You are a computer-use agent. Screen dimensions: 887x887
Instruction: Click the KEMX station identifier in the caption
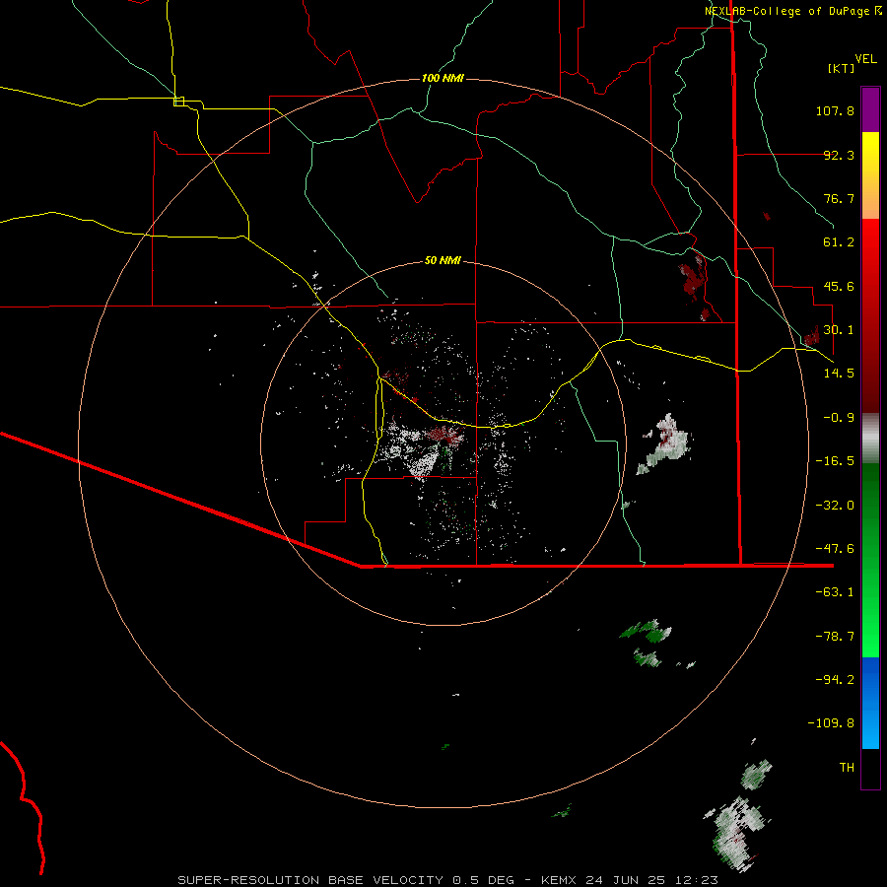557,880
